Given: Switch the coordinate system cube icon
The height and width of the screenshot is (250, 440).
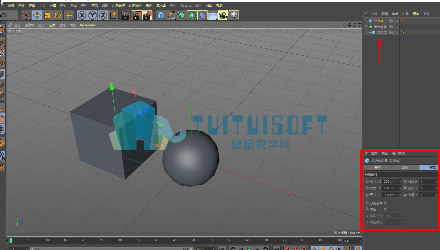Looking at the screenshot, I should tap(114, 15).
